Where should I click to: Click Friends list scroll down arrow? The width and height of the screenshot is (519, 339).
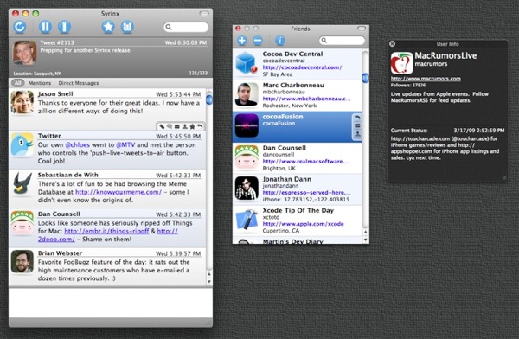(365, 240)
